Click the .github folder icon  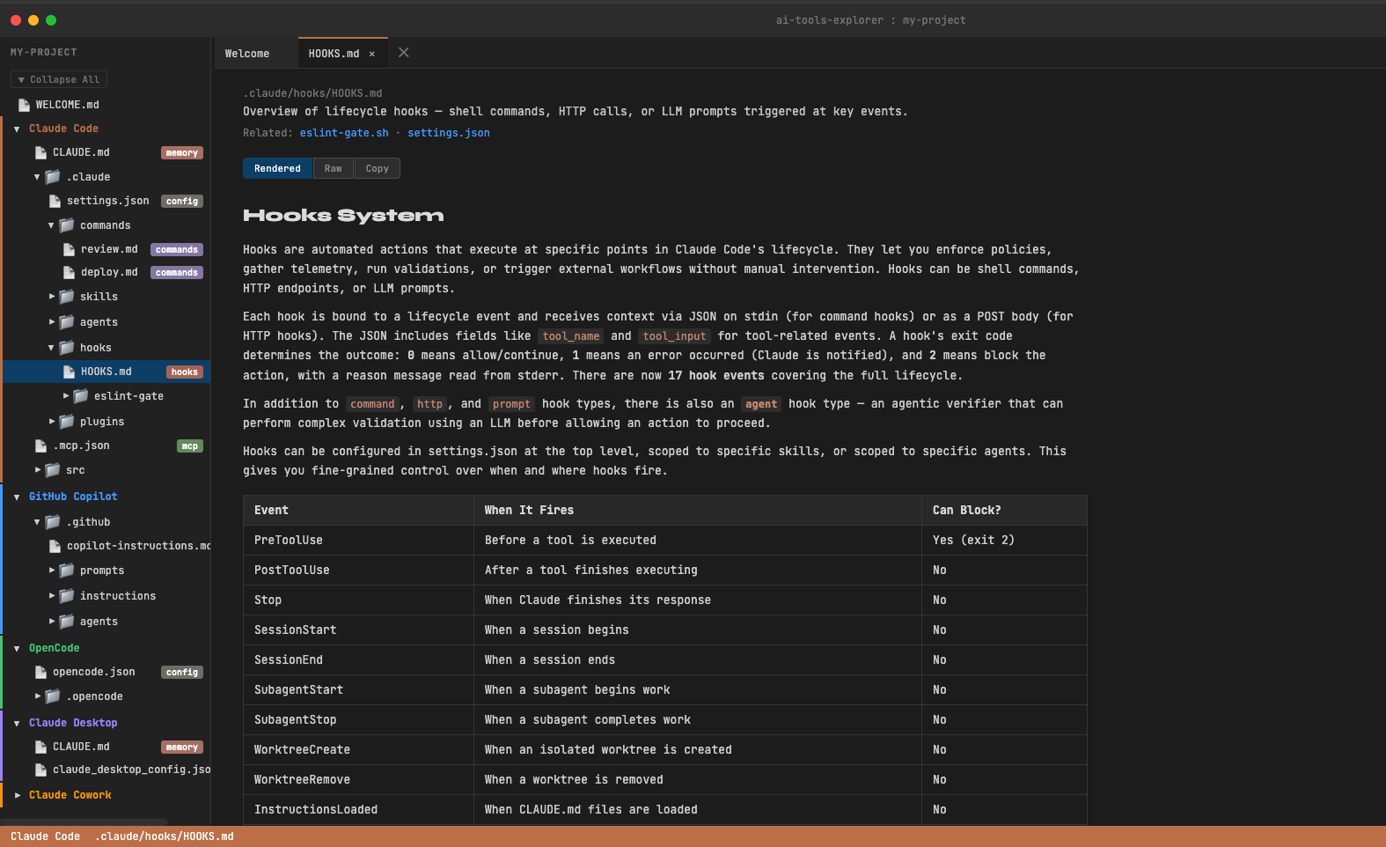coord(53,522)
